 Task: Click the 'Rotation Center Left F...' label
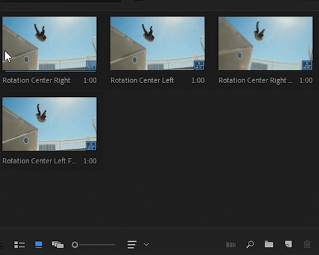point(39,161)
